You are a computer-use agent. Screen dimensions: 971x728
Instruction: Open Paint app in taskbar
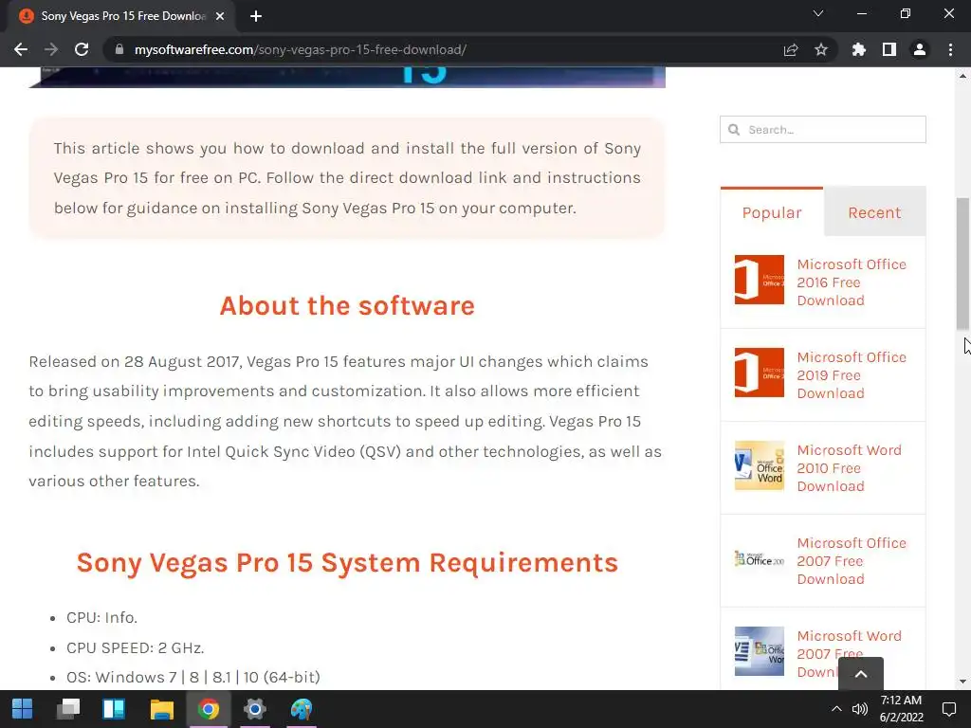click(302, 709)
